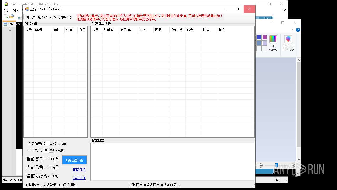
Task: Focus the 余额低于 value field
Action: point(46,144)
